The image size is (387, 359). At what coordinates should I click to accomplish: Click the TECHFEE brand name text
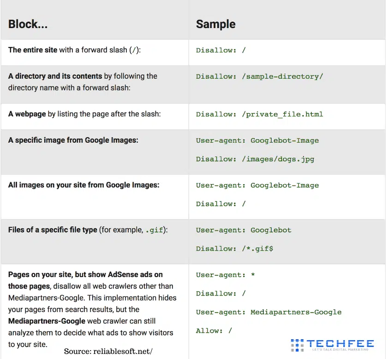coord(340,343)
